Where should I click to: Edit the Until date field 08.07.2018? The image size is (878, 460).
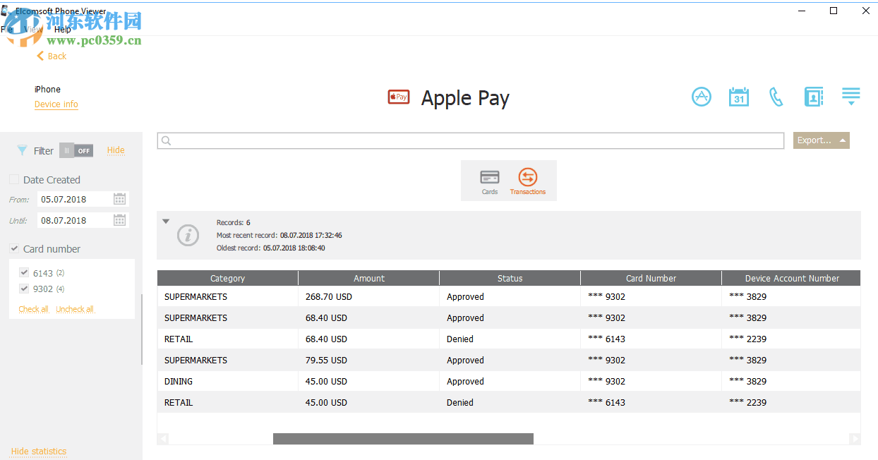(x=74, y=220)
